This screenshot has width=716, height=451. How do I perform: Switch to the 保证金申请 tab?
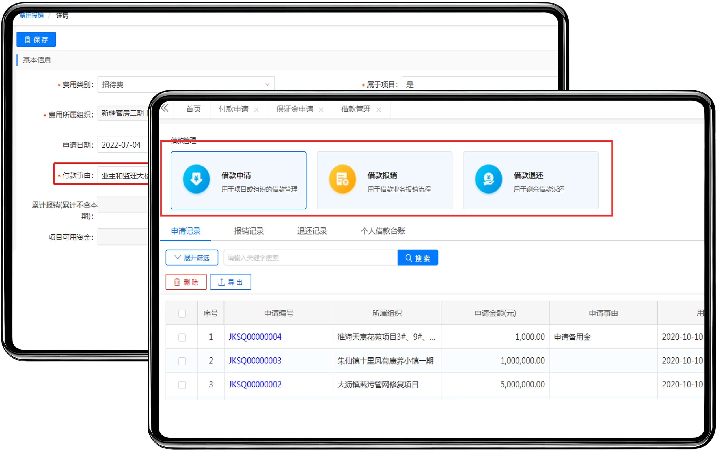295,109
